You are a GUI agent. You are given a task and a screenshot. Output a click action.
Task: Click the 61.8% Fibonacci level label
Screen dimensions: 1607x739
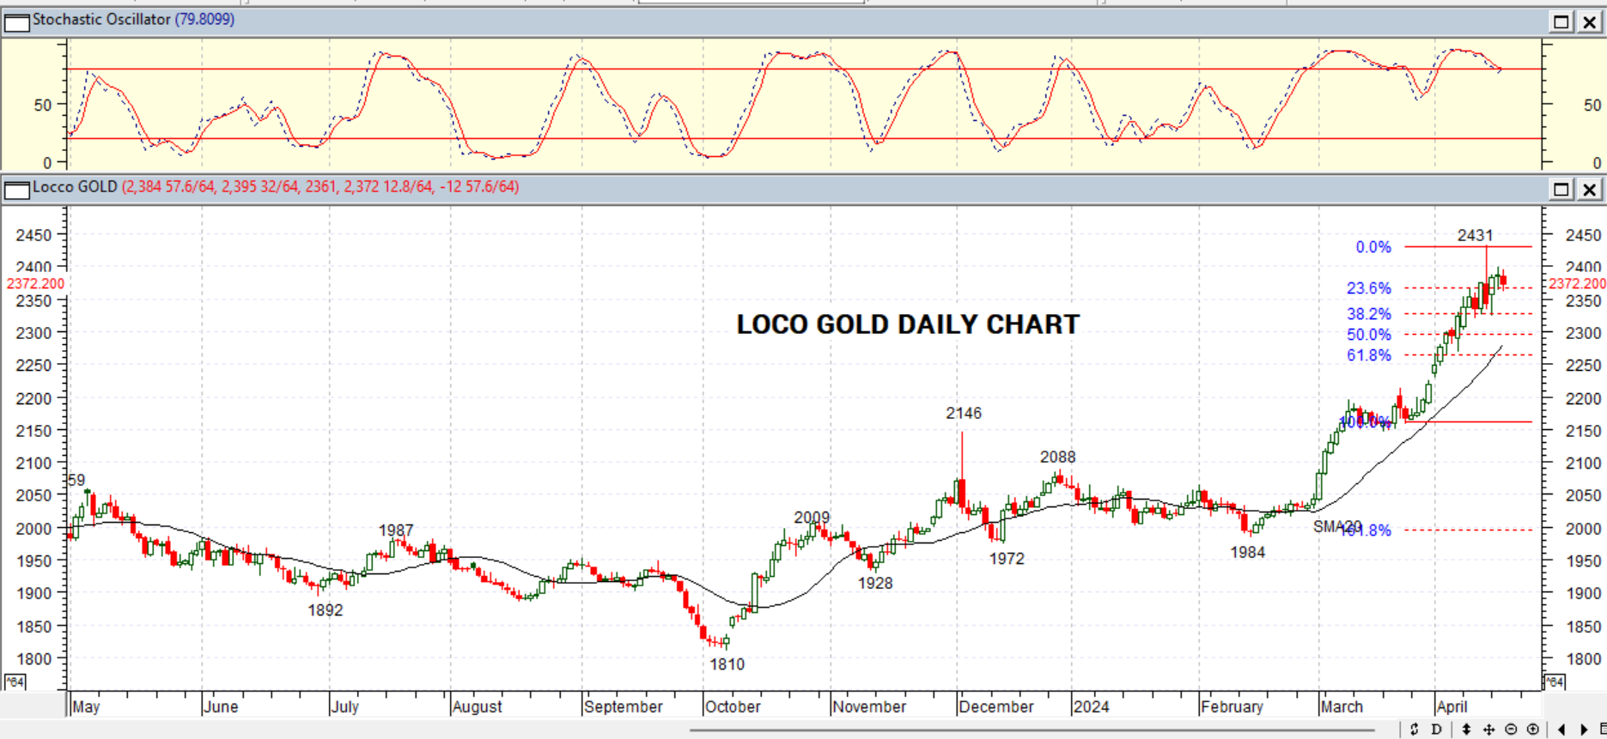(x=1369, y=355)
